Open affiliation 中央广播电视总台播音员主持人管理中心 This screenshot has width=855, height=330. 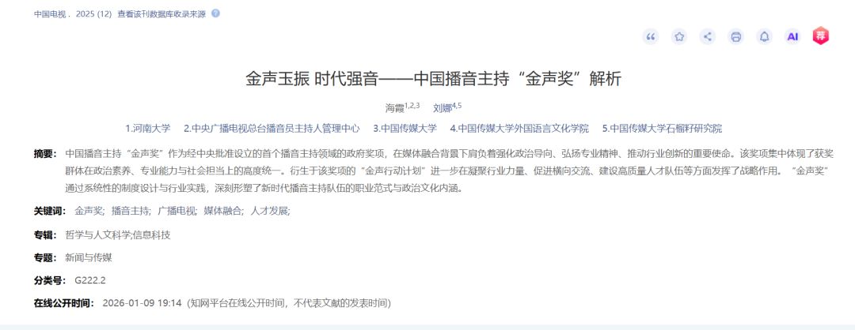coord(272,129)
